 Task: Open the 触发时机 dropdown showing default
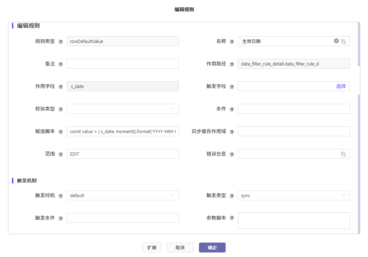(123, 195)
